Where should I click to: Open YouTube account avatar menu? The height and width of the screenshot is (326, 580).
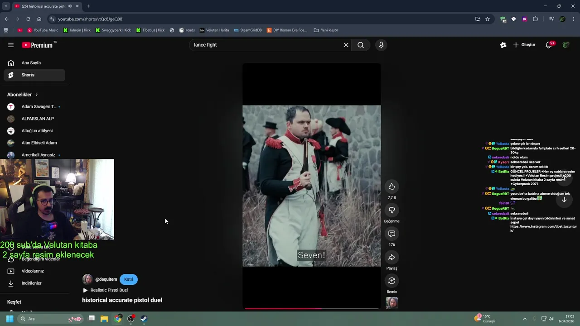pos(566,45)
